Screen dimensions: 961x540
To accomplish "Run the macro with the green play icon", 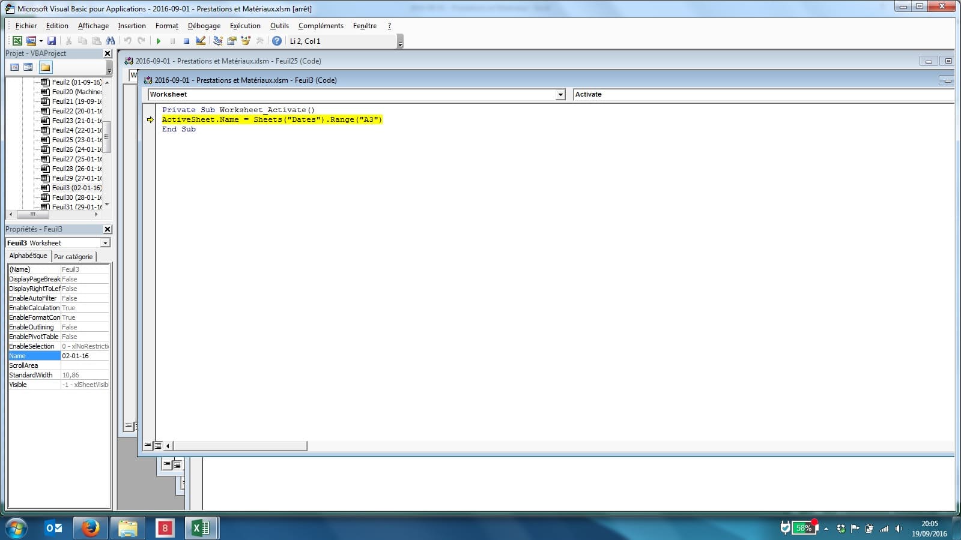I will 159,41.
